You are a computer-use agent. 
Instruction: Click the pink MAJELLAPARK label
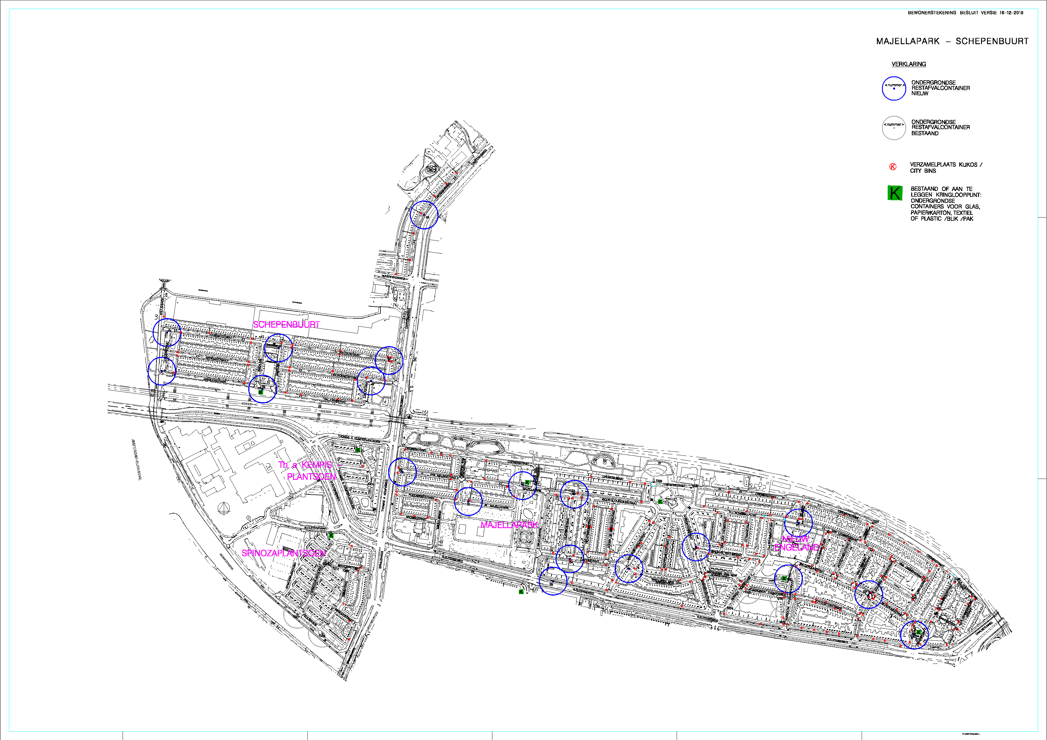pos(509,525)
